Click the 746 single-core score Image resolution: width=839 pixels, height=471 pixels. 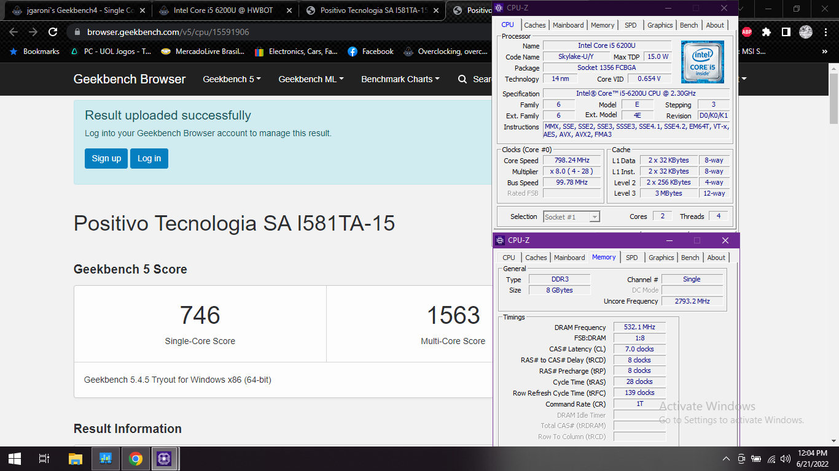point(200,315)
